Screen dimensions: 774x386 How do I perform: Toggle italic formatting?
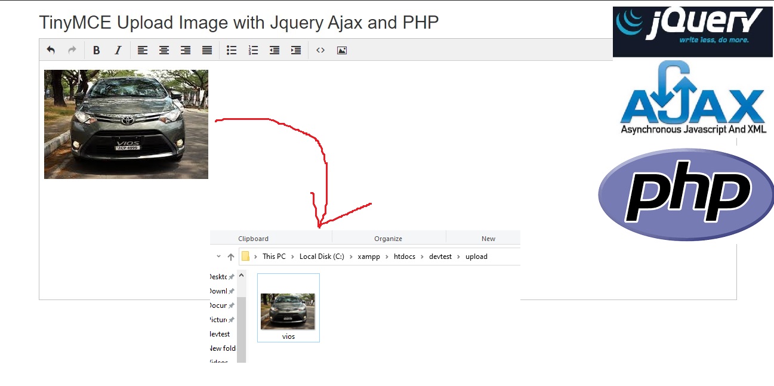[118, 50]
